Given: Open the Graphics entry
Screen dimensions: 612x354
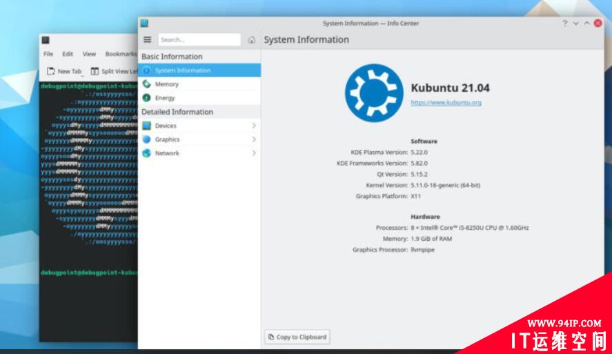Looking at the screenshot, I should tap(199, 139).
